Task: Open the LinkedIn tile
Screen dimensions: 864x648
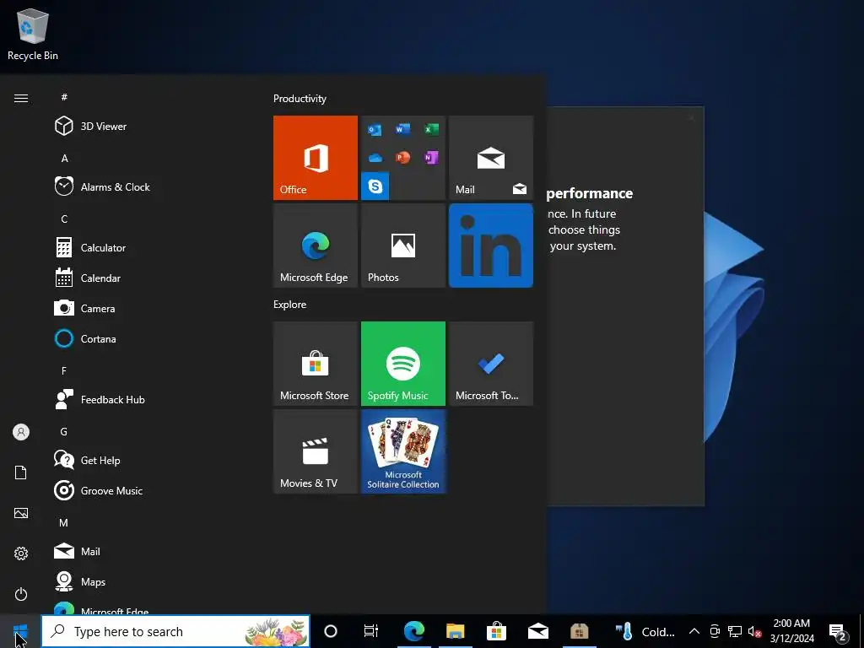Action: (491, 246)
